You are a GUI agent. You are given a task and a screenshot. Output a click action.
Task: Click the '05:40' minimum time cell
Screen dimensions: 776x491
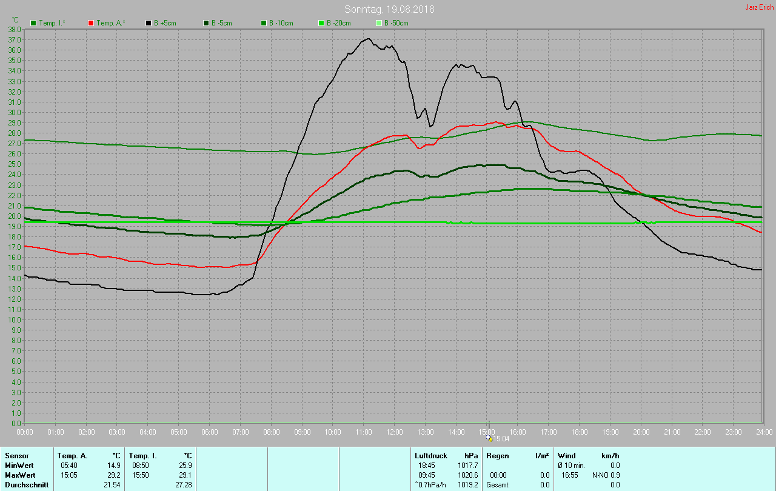[69, 466]
